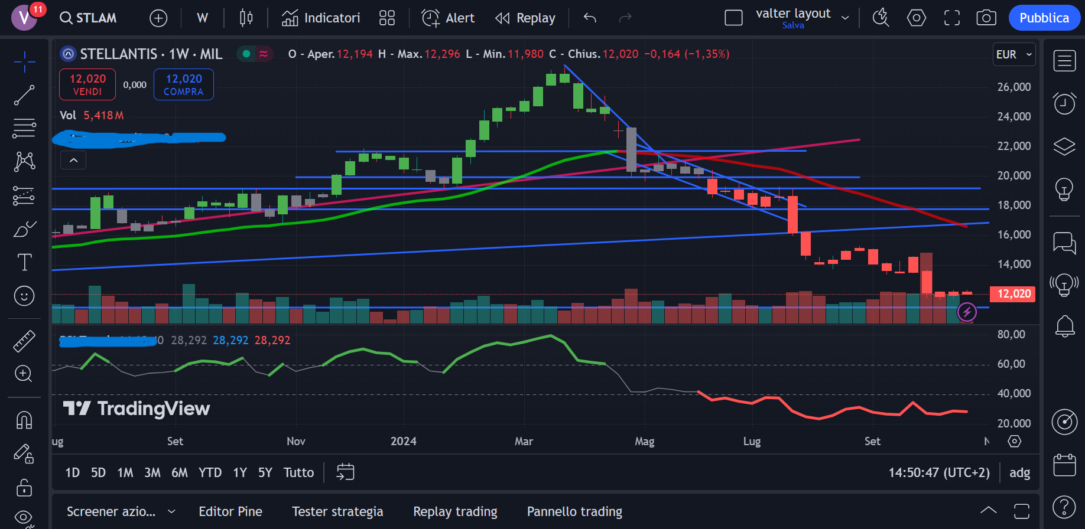This screenshot has height=529, width=1085.
Task: Enter fullscreen mode
Action: pos(952,18)
